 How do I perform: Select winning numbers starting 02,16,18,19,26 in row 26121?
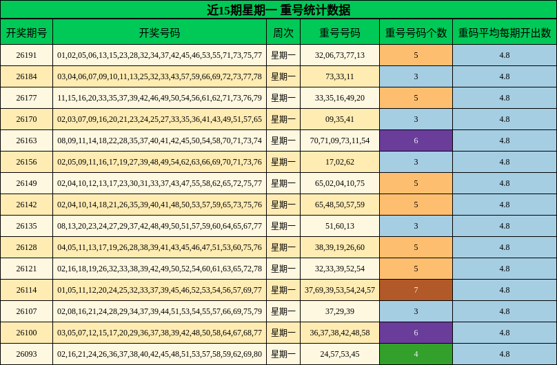point(159,269)
